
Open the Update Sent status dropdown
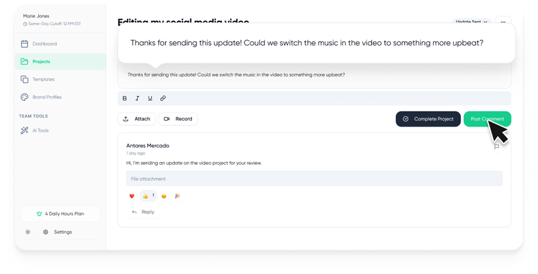[471, 22]
